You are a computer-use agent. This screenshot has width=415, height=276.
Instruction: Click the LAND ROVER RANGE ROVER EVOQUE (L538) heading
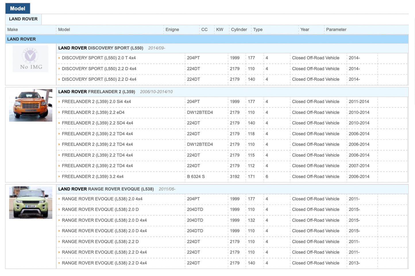pos(106,189)
